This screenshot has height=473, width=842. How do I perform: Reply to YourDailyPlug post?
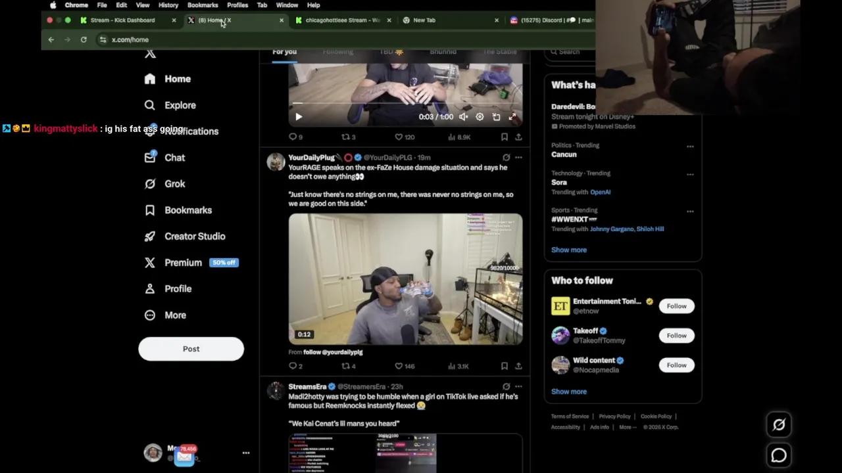pyautogui.click(x=295, y=366)
